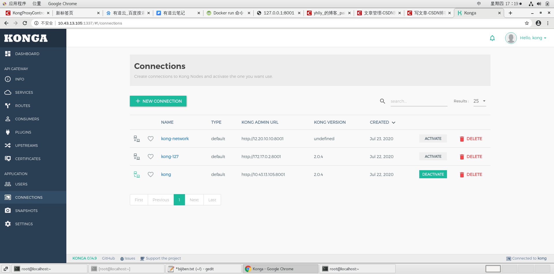Click the NEW CONNECTION button

point(158,101)
